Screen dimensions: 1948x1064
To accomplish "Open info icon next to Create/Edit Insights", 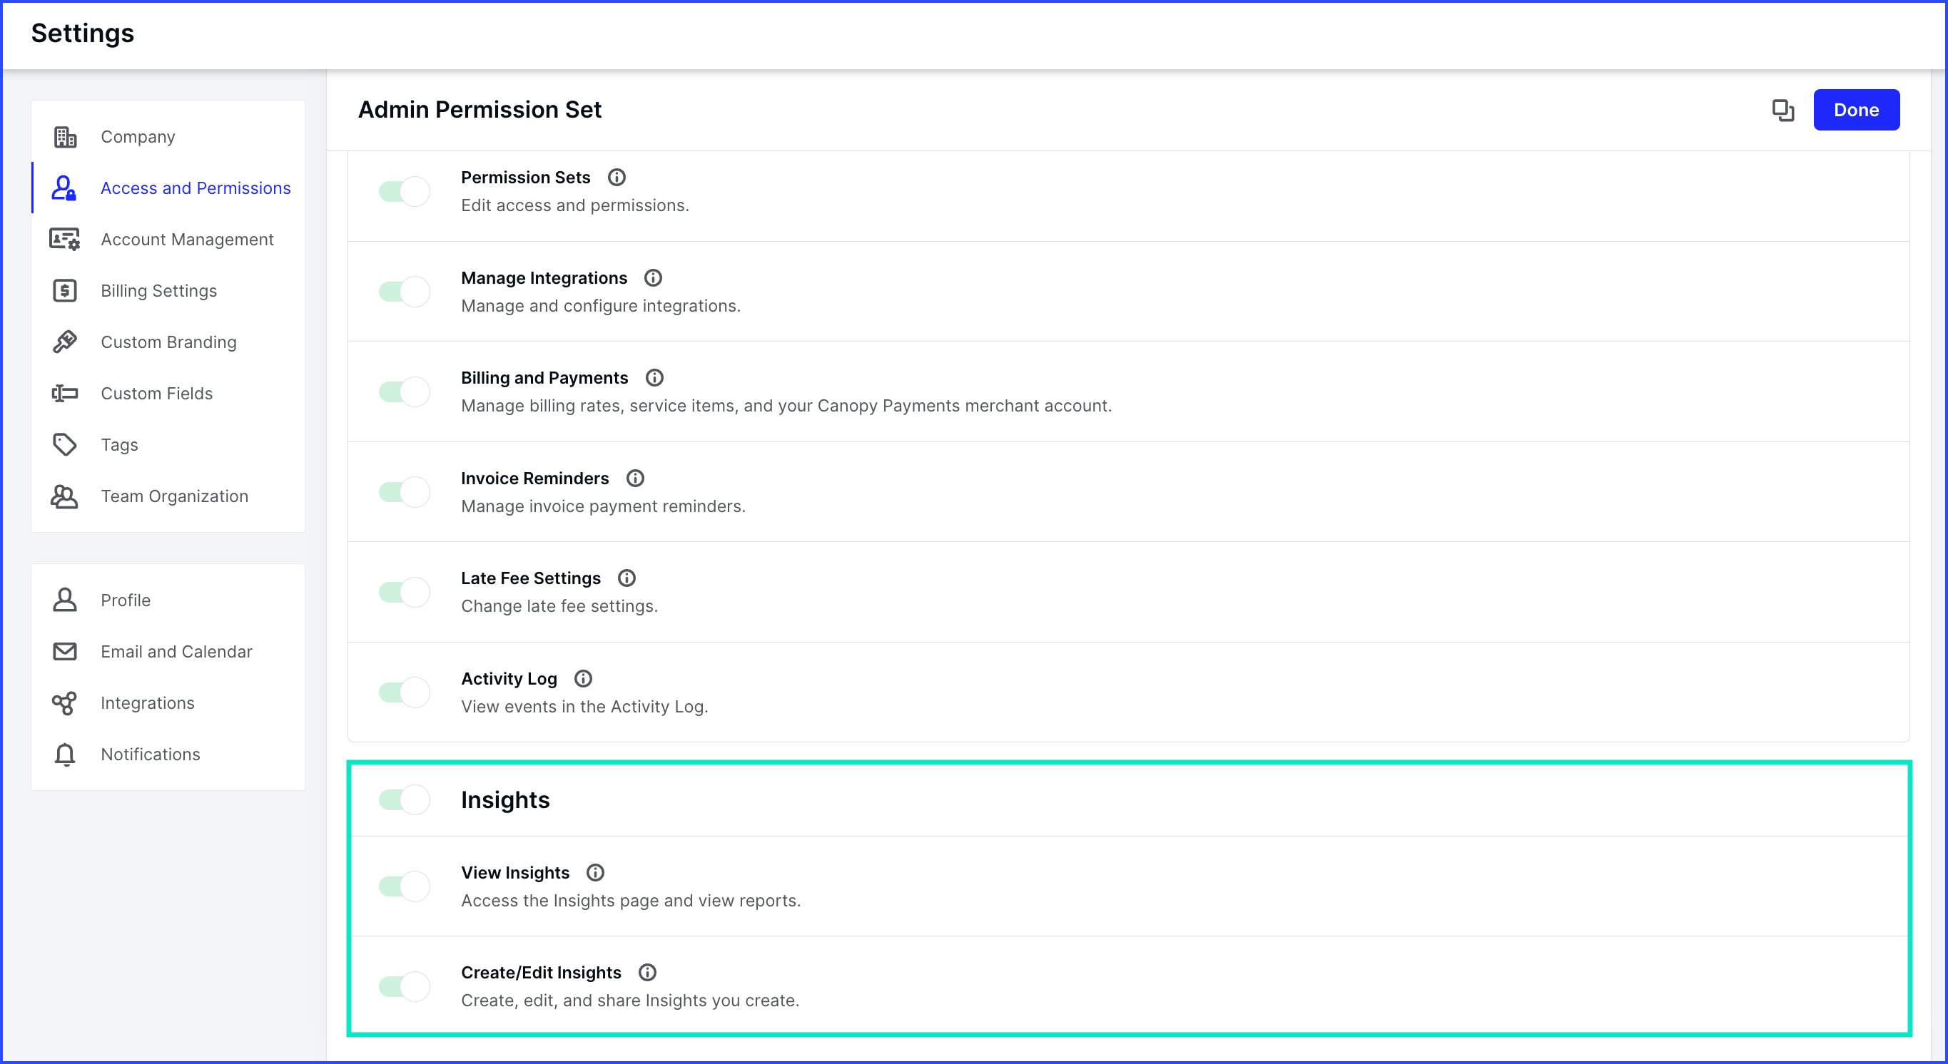I will [646, 973].
